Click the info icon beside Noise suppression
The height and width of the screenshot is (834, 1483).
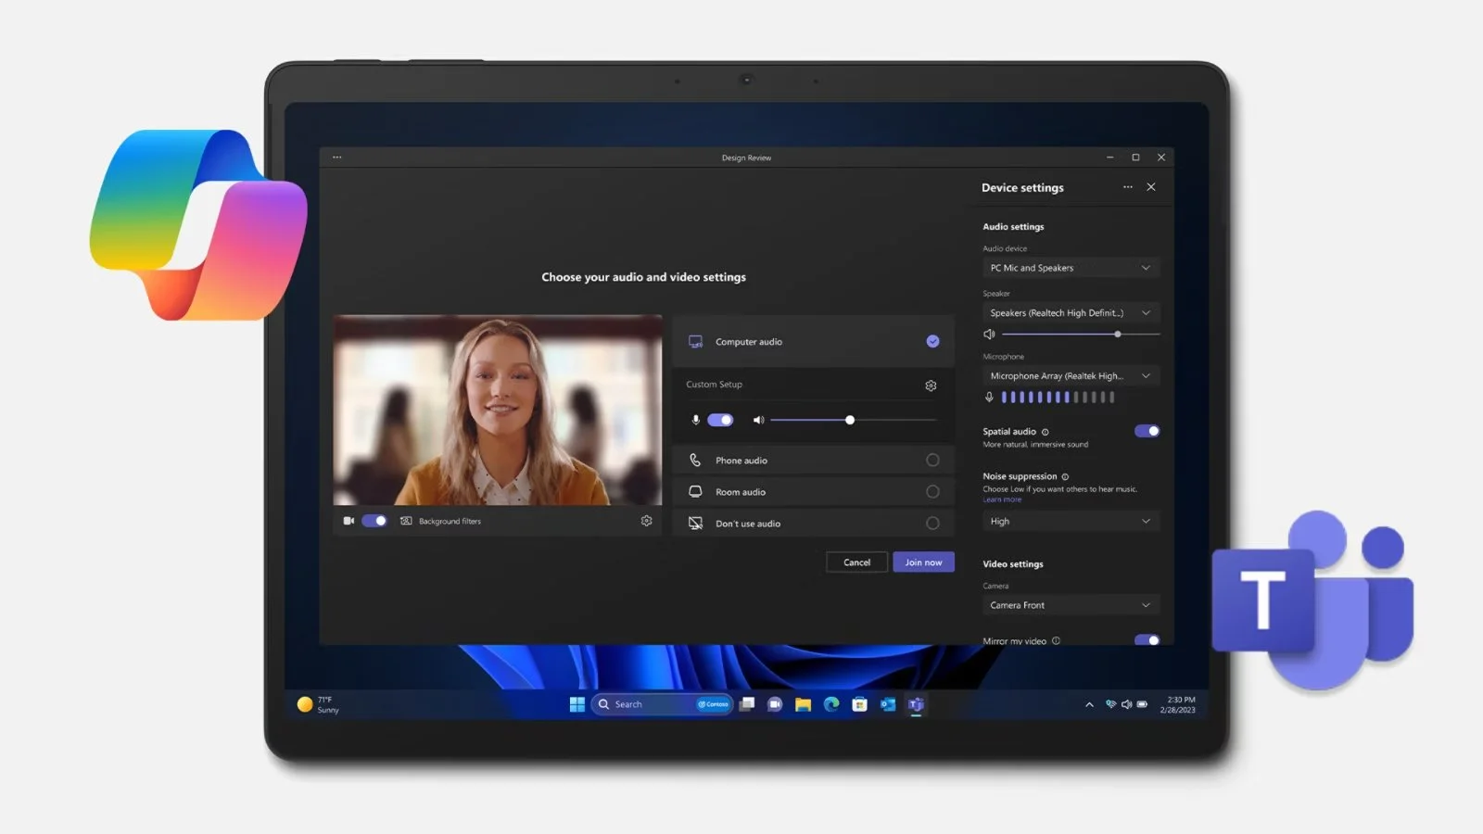point(1065,476)
